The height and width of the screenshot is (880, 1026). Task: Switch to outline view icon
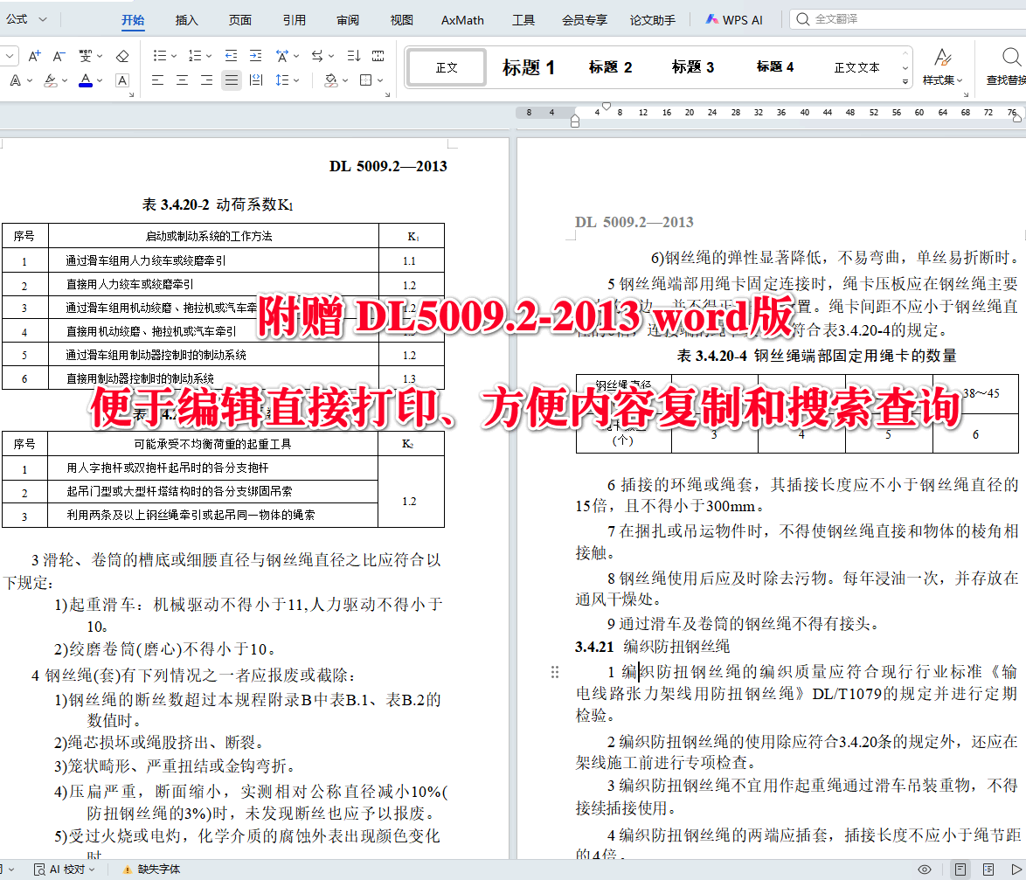988,870
